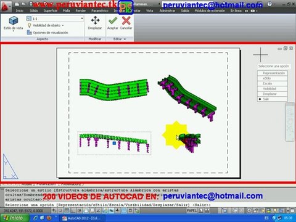Viewport: 296px width, 222px height.
Task: Open Módulos de extensión tab
Action: (210, 10)
